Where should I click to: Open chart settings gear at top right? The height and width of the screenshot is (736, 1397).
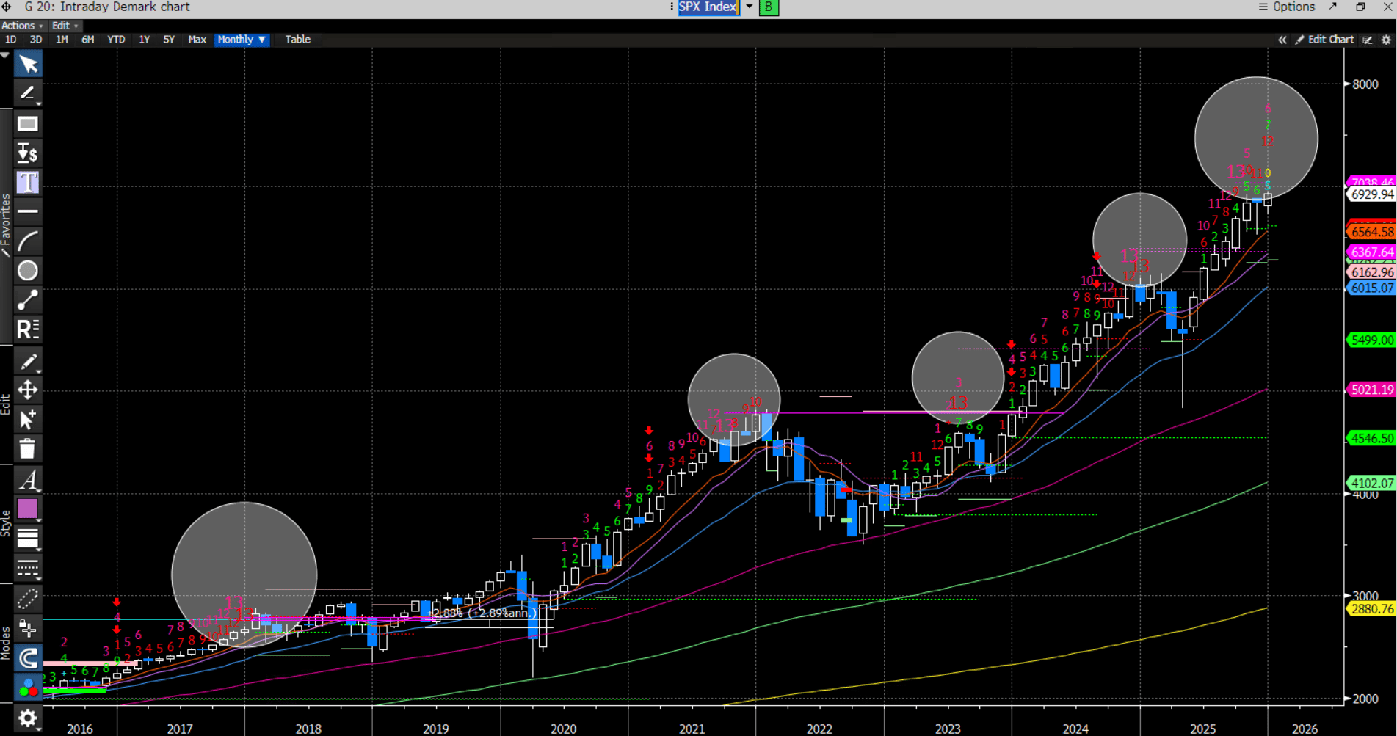pyautogui.click(x=1387, y=40)
